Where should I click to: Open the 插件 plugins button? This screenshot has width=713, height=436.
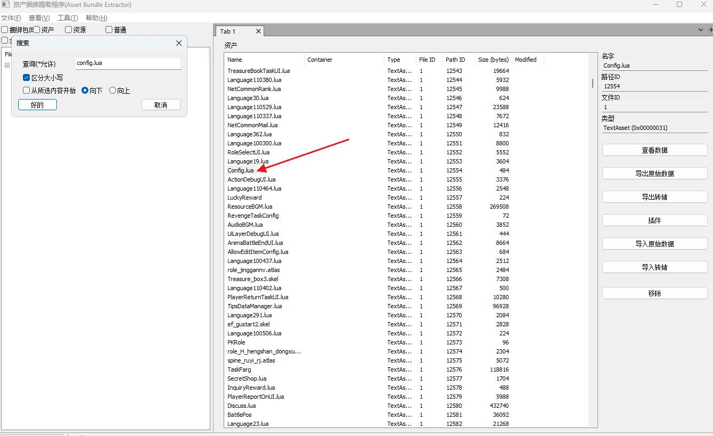[x=654, y=220]
